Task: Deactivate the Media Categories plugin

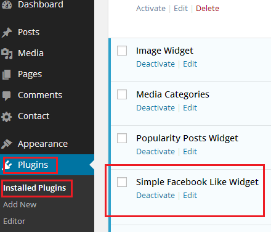Action: [x=156, y=108]
